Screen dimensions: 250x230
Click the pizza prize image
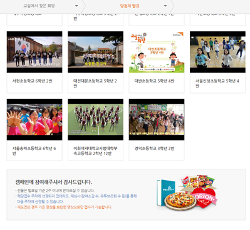tap(180, 201)
